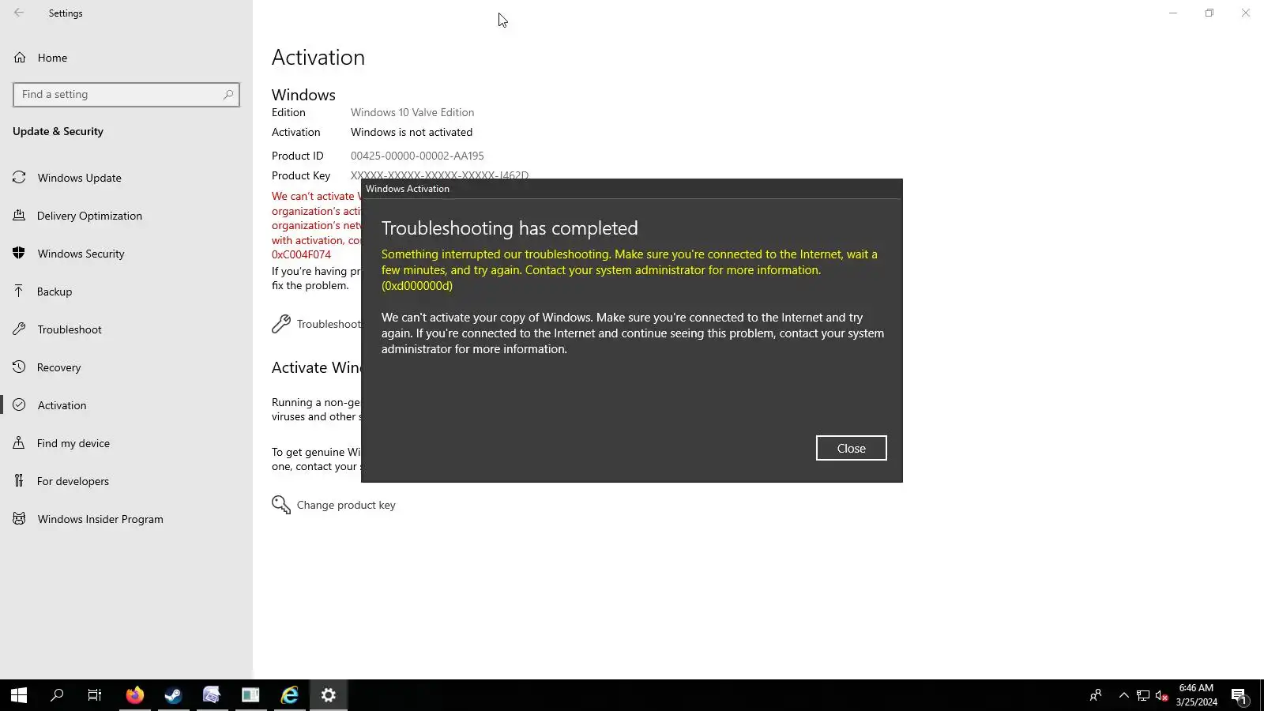Screen dimensions: 1264x711
Task: Click the Windows Security shield icon
Action: tap(19, 253)
